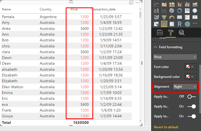201x131 pixels.
Task: Turn on the first Apply to toggle
Action: point(191,96)
